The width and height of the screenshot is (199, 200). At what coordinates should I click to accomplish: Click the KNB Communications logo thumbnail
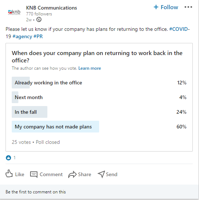click(14, 12)
